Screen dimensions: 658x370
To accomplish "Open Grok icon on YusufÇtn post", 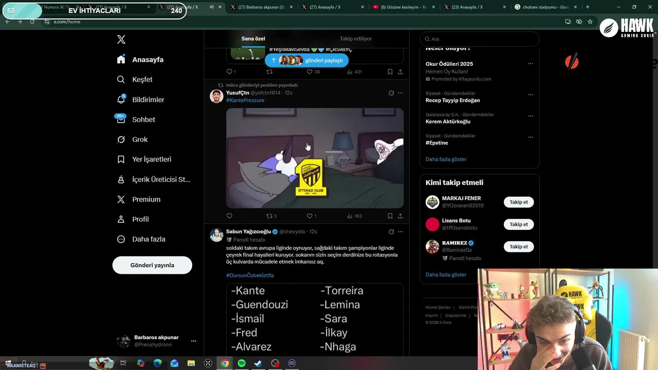I will pos(391,93).
